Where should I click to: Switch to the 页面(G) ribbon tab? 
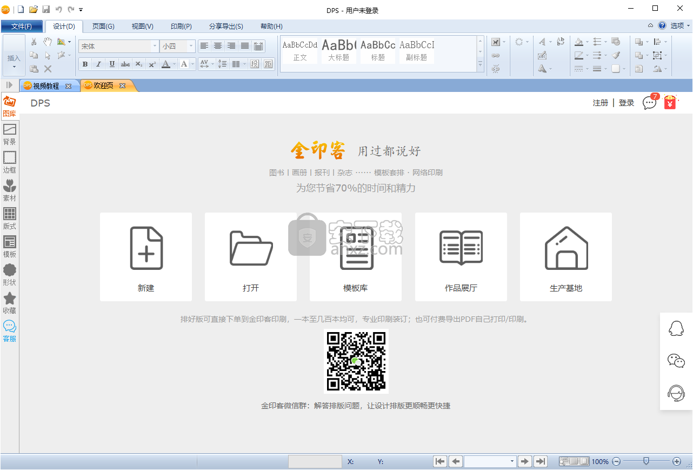[x=103, y=27]
